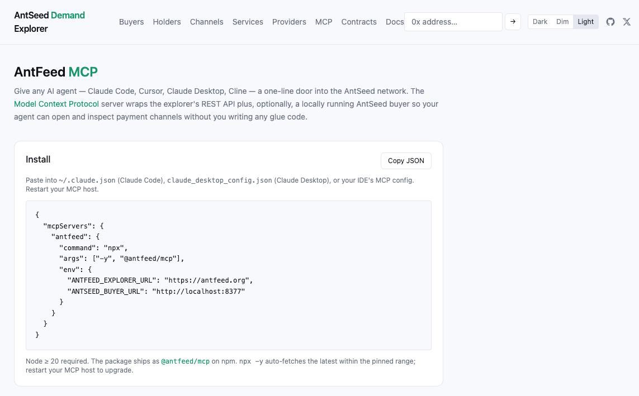
Task: Click the "mcpServers" line in code
Action: pos(73,226)
